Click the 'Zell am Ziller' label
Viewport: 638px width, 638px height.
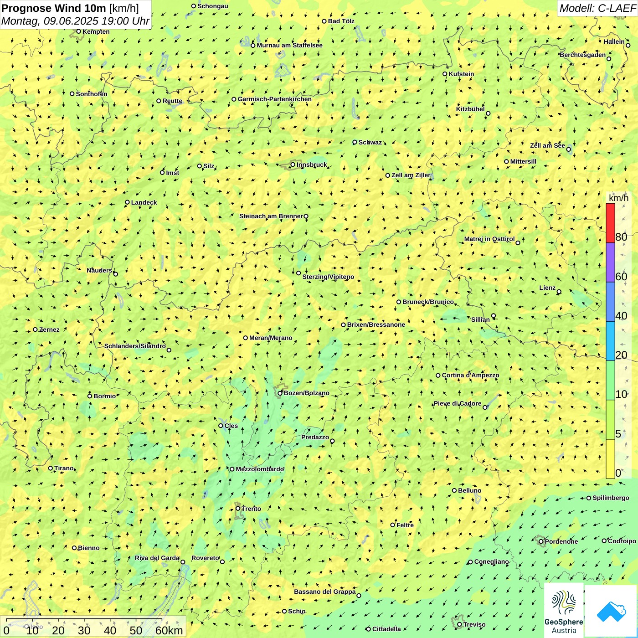coord(411,175)
